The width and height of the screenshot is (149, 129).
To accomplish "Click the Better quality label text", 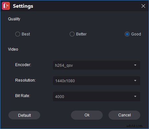I will coord(81,34).
